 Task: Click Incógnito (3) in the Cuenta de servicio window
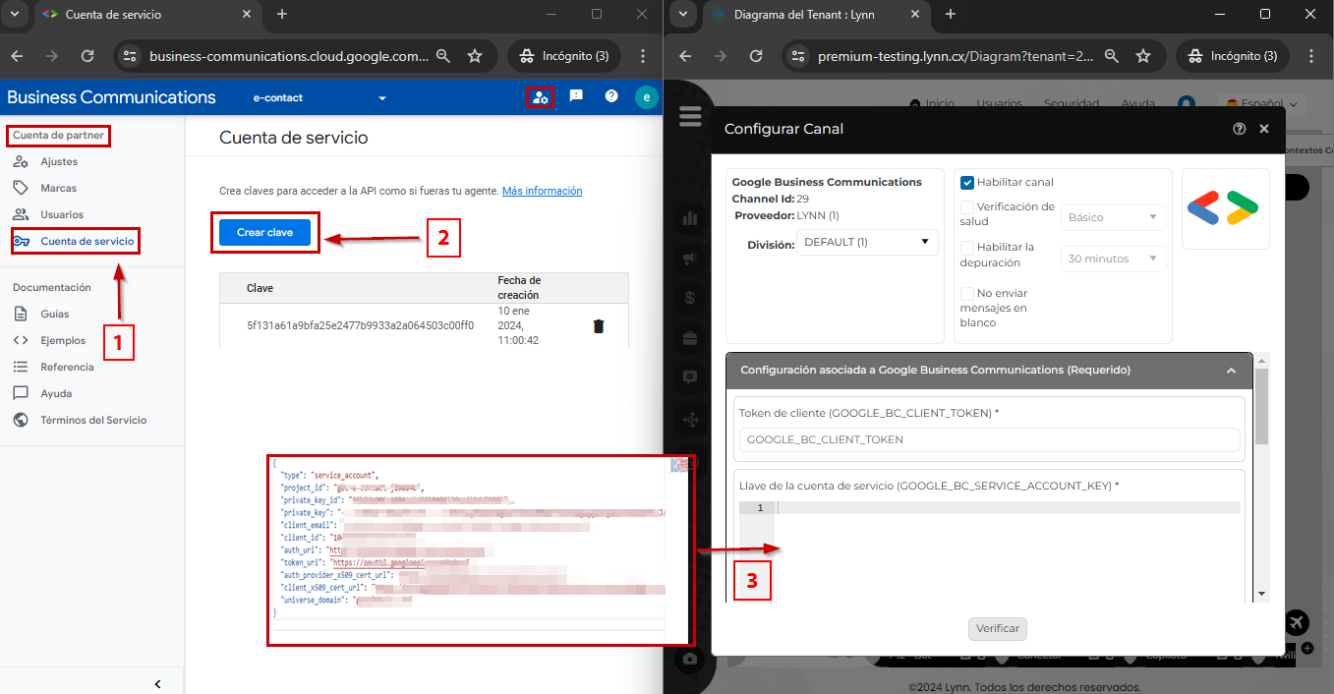click(x=563, y=56)
